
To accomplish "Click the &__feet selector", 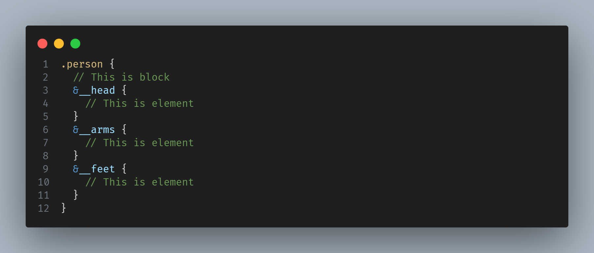I will 94,169.
